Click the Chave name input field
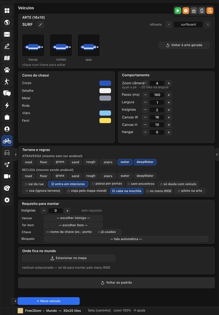 click(x=69, y=232)
